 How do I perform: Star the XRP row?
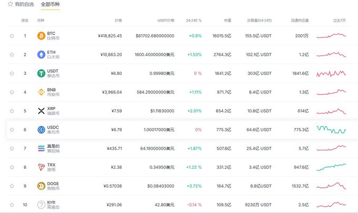point(12,111)
